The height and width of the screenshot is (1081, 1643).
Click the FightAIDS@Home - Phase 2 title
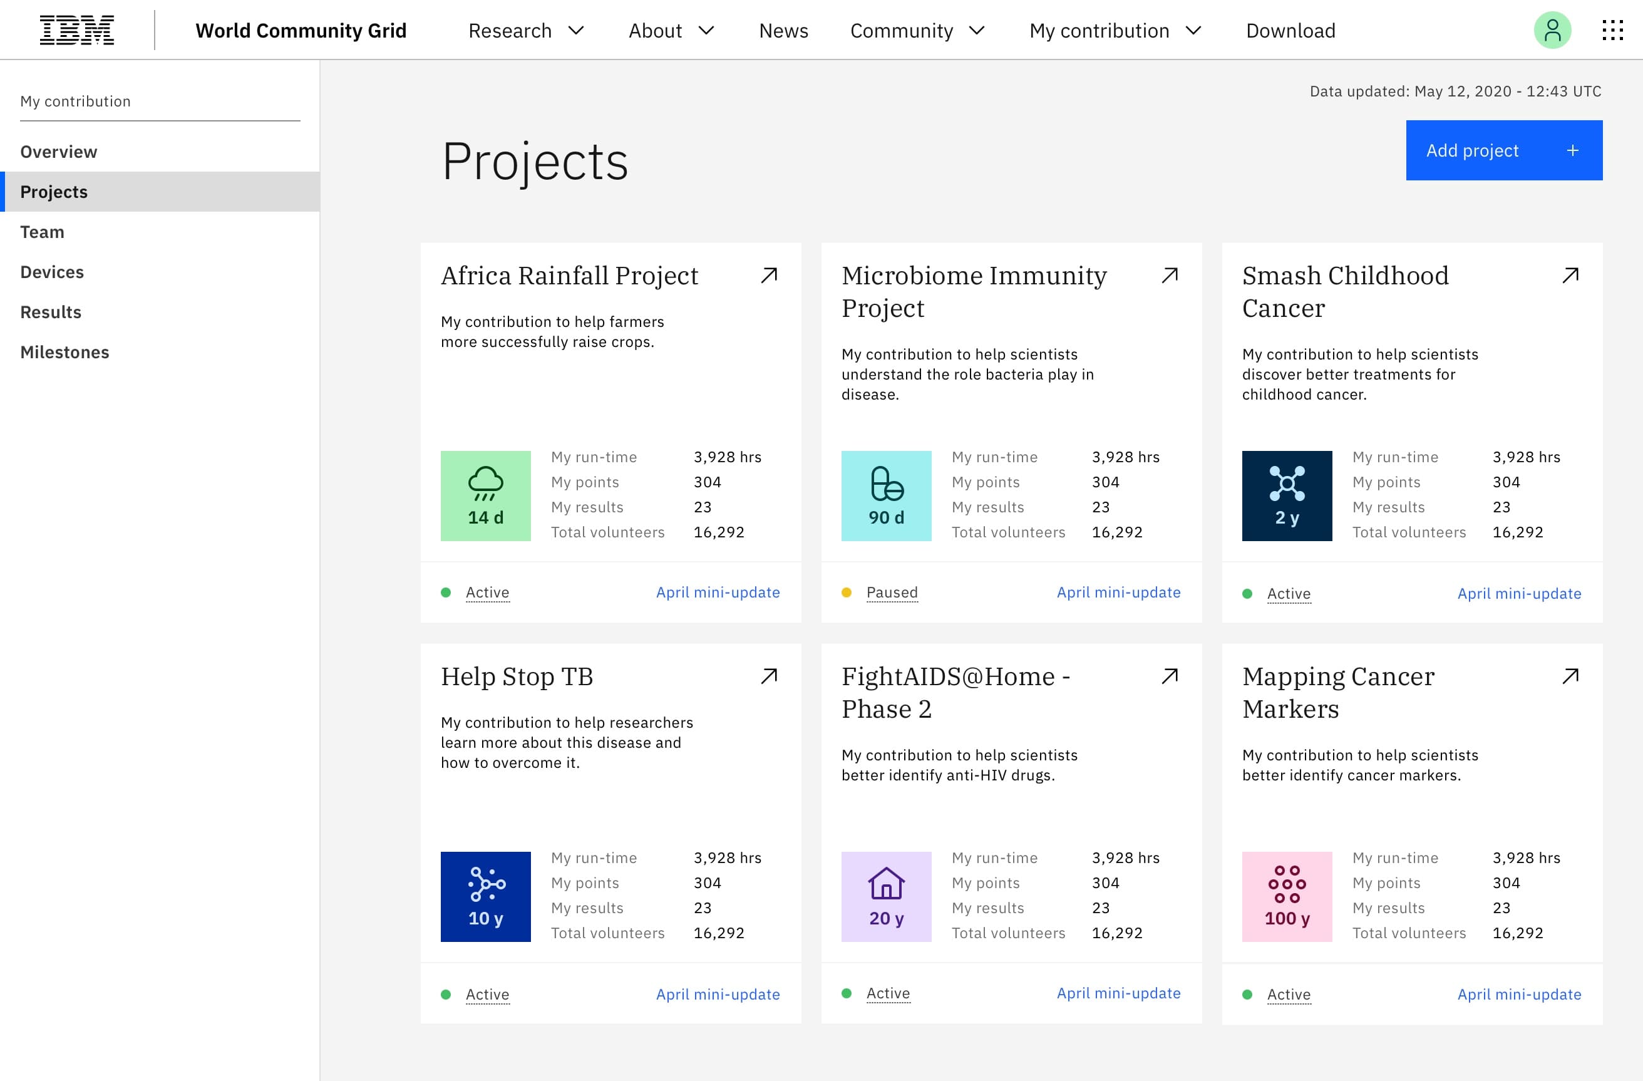(956, 692)
